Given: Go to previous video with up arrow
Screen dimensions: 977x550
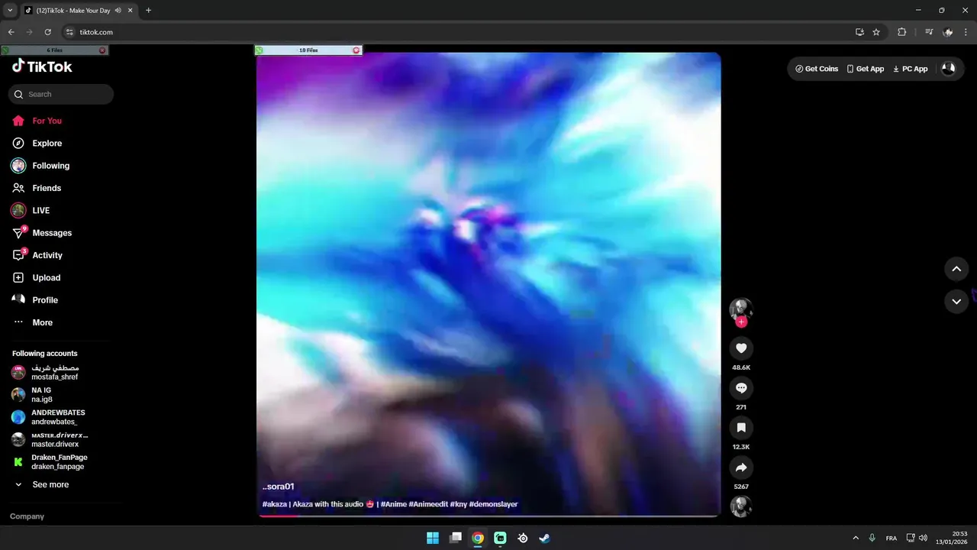Looking at the screenshot, I should pyautogui.click(x=956, y=269).
